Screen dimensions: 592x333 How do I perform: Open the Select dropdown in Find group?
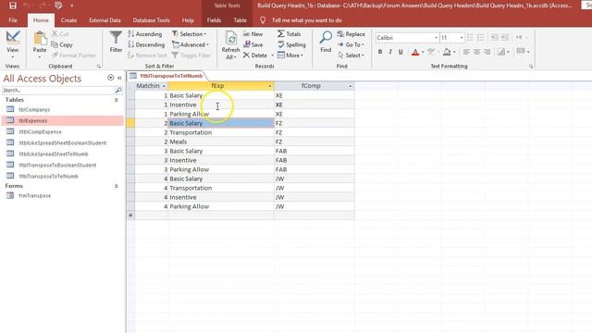tap(351, 55)
